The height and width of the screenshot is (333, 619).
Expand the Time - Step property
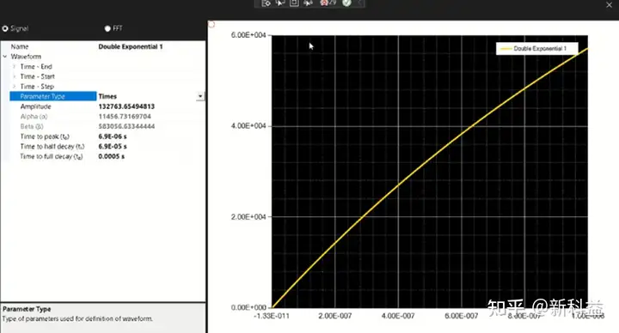[15, 87]
